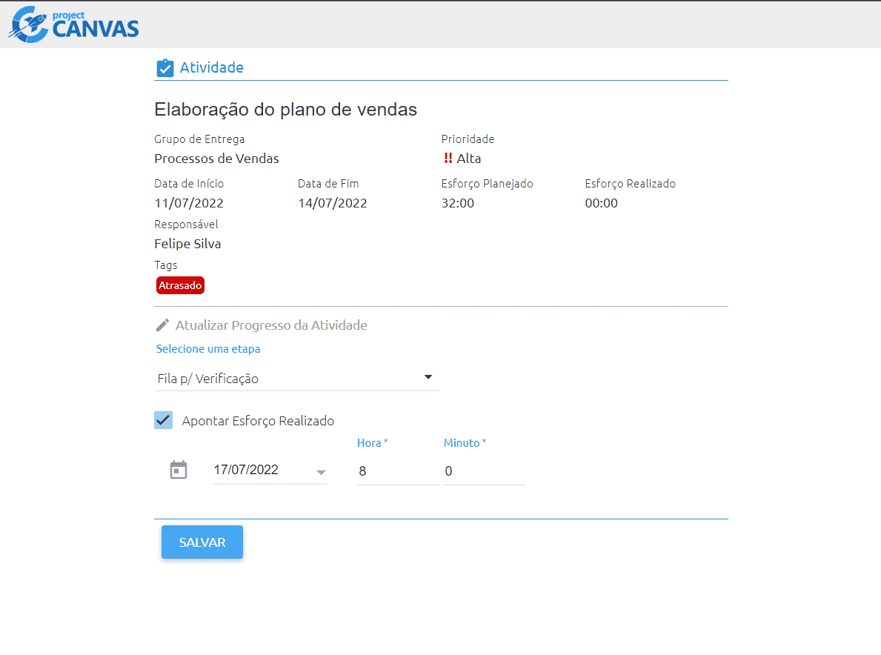The image size is (881, 655).
Task: Click the pencil icon beside Atualizar Progresso
Action: (162, 325)
